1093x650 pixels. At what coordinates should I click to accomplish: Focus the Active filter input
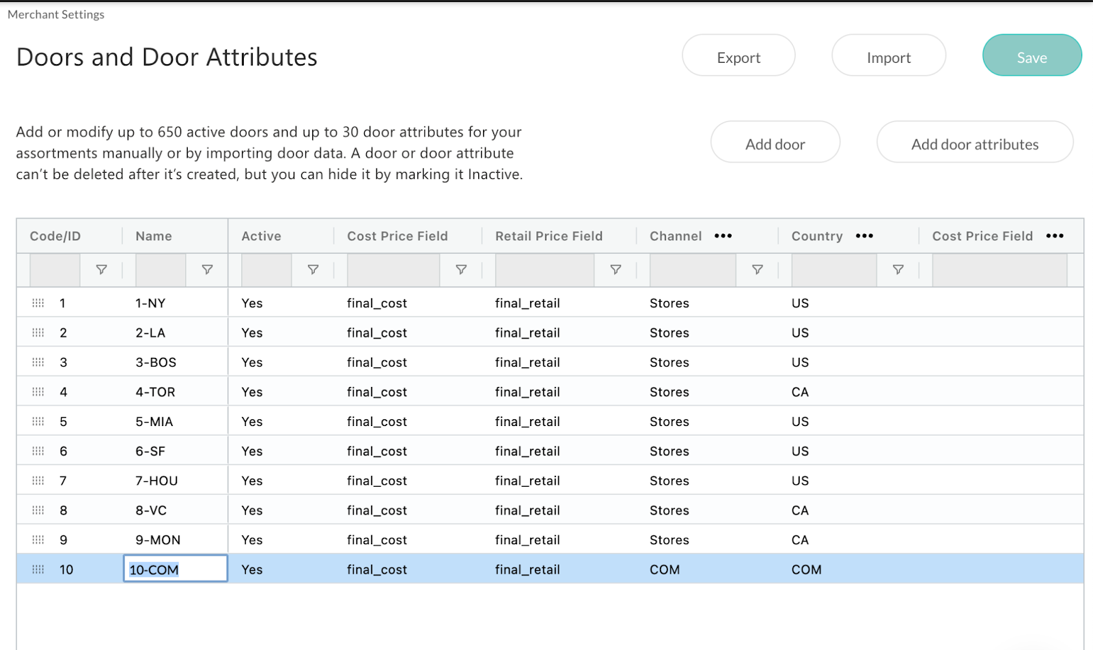tap(266, 270)
